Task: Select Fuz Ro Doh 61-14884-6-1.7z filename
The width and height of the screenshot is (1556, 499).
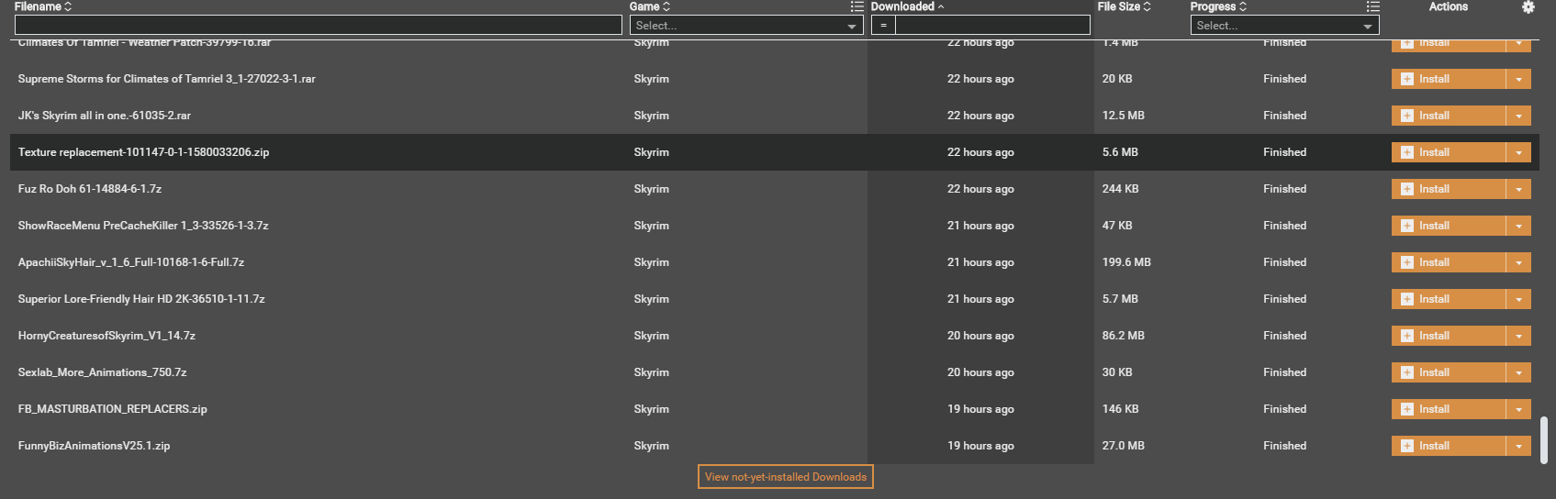Action: (90, 189)
